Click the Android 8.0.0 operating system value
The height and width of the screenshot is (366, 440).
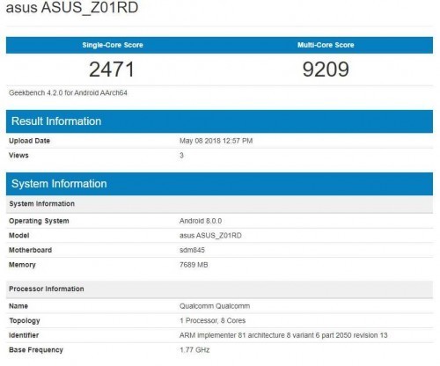pyautogui.click(x=201, y=221)
